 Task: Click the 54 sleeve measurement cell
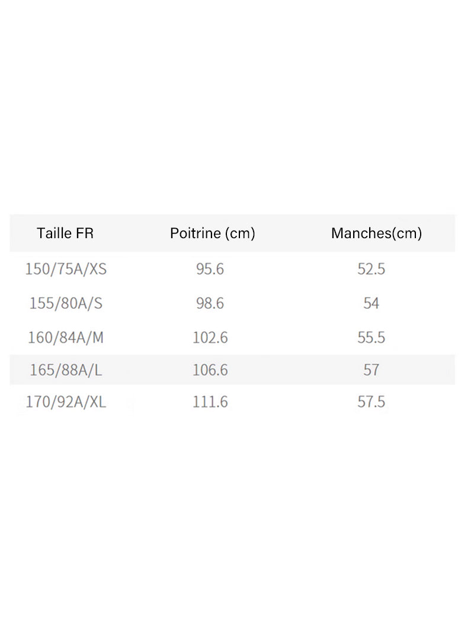tap(371, 303)
